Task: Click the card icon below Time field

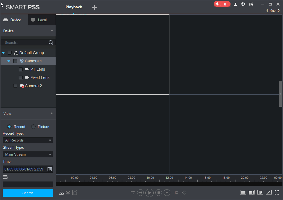Action: coord(5,177)
